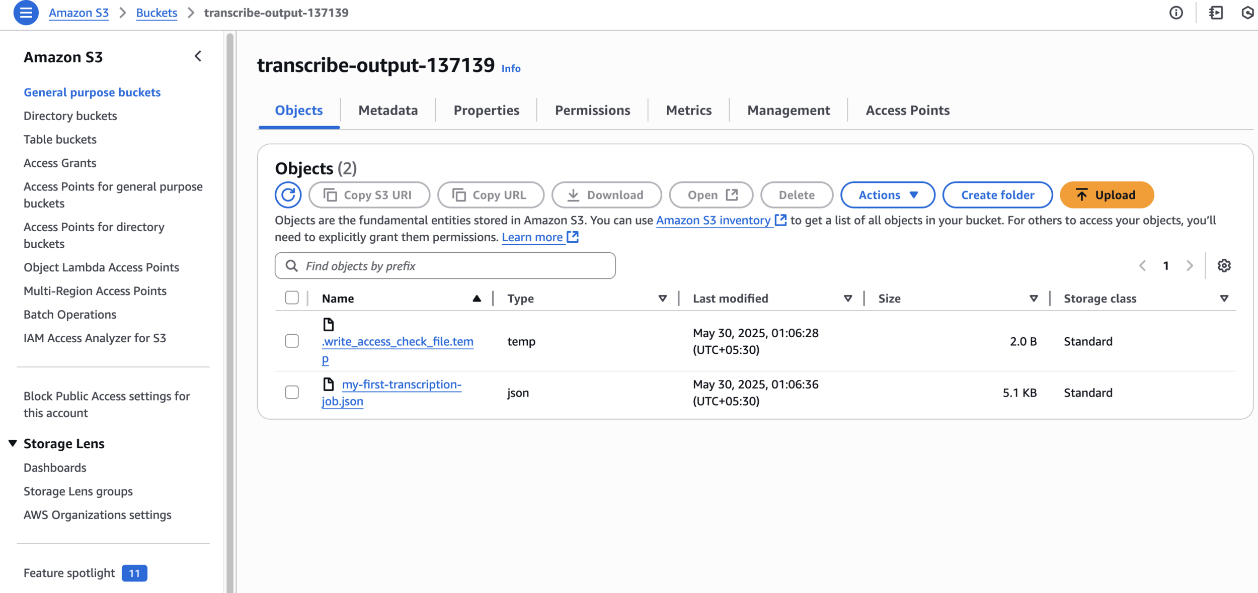Open table preferences gear icon

click(1224, 265)
